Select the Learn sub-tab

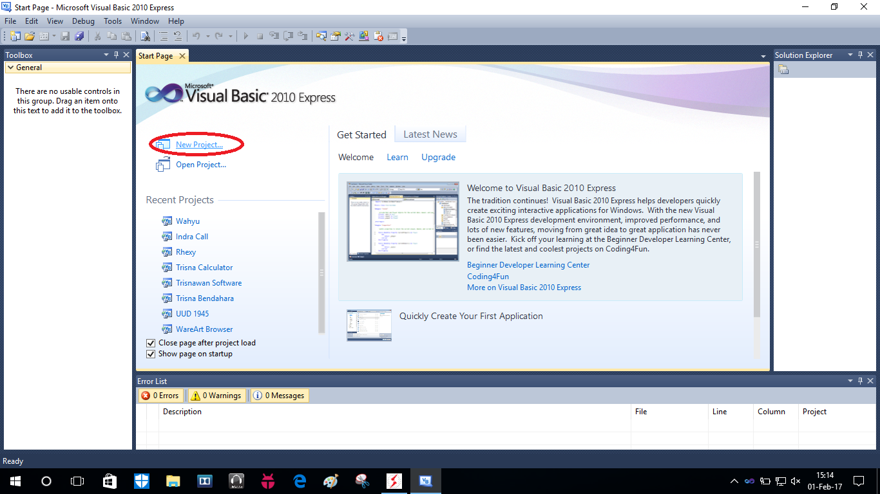(x=397, y=157)
